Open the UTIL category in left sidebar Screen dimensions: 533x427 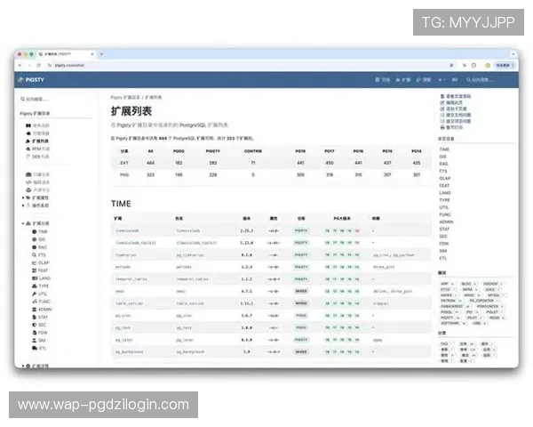[x=43, y=294]
